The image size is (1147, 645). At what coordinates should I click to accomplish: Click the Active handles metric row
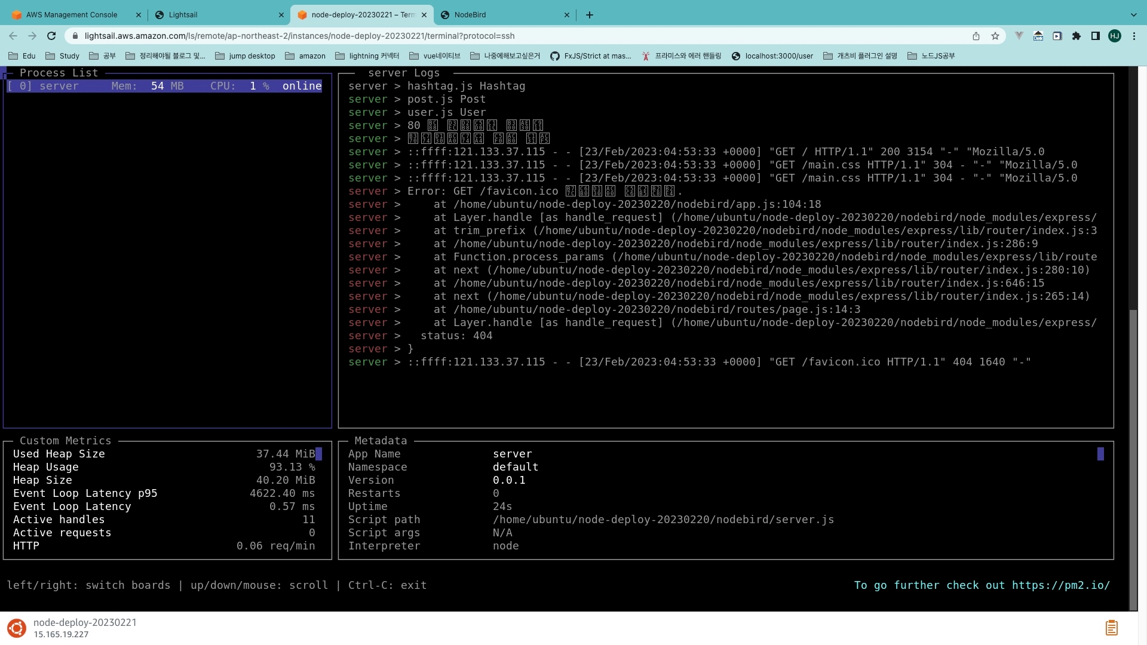[164, 520]
